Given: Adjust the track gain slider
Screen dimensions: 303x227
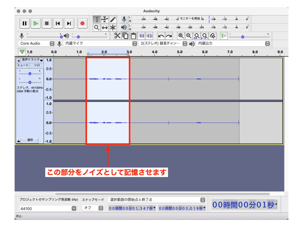Looking at the screenshot, I should (x=30, y=74).
